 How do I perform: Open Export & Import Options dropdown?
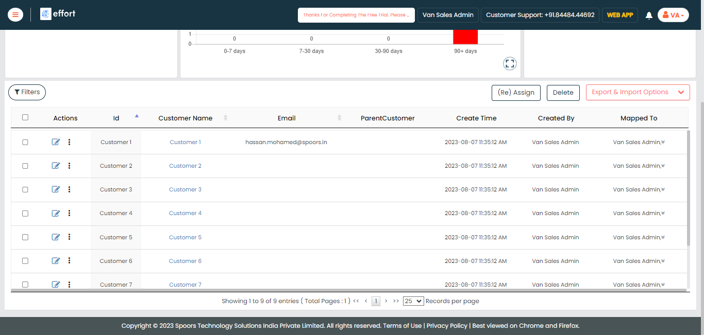pyautogui.click(x=638, y=92)
